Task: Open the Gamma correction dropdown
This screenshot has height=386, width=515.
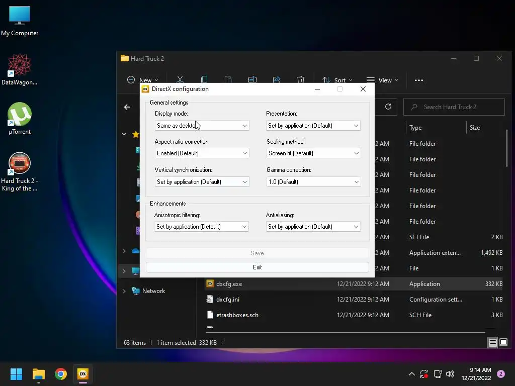Action: click(313, 182)
